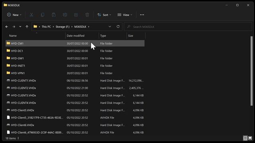Click the 08/10/2022 06:56 date cell
255x143 pixels.
(77, 81)
